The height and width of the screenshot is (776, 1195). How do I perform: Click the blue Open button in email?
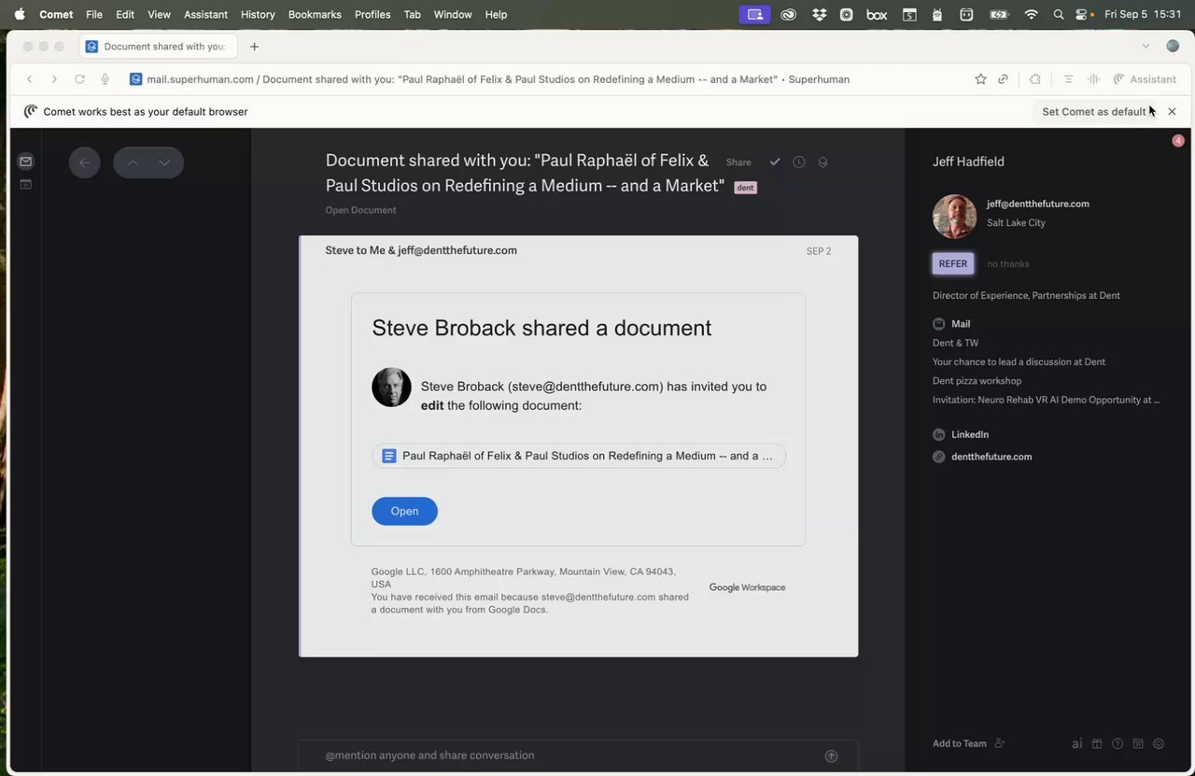(x=404, y=511)
